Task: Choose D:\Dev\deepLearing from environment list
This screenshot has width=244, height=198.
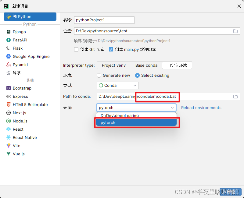Action: [x=136, y=116]
